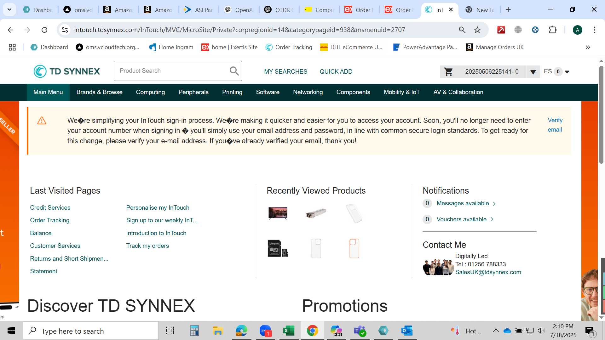
Task: Bookmark this page with star icon
Action: pyautogui.click(x=477, y=30)
